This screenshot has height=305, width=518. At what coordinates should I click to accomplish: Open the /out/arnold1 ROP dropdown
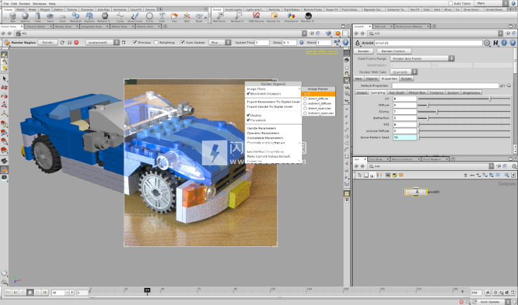(x=102, y=43)
